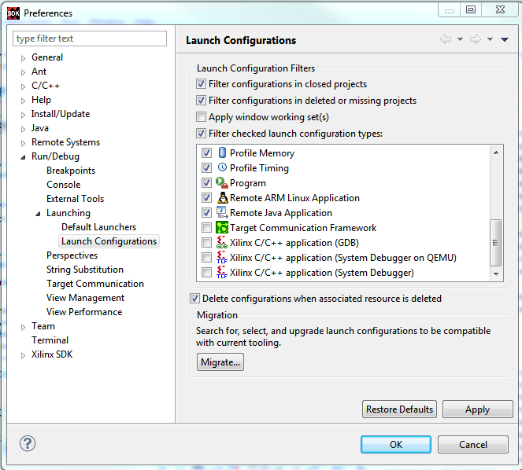Viewport: 522px width, 470px height.
Task: Expand the C/C++ tree node
Action: tap(23, 86)
